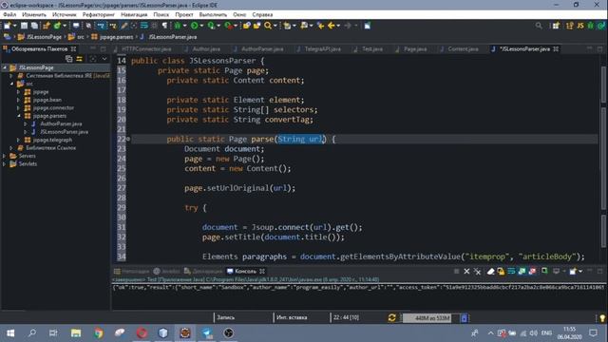Collapse the src folder in tree
Viewport: 608px width, 342px height.
pyautogui.click(x=11, y=84)
